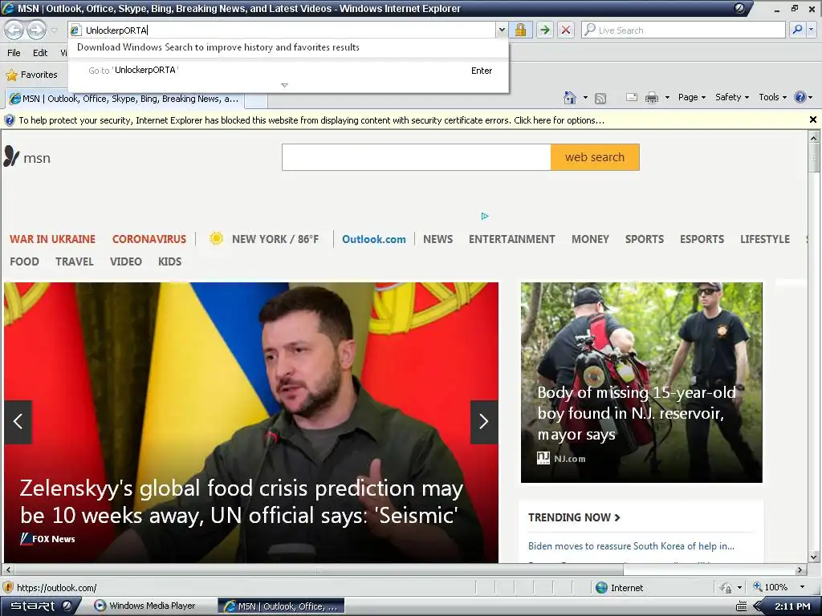The image size is (822, 616).
Task: Open the TRAVEL section
Action: point(75,262)
